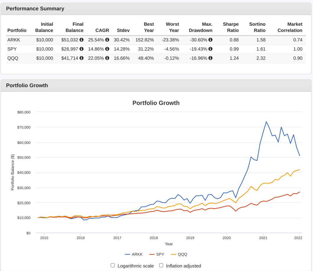Screen dimensions: 313x271
Task: Show info for ARKK max drawdown -30.60%
Action: [210, 40]
